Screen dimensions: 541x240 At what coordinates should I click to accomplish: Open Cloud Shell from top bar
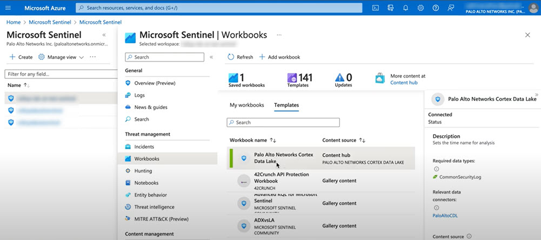[x=376, y=8]
